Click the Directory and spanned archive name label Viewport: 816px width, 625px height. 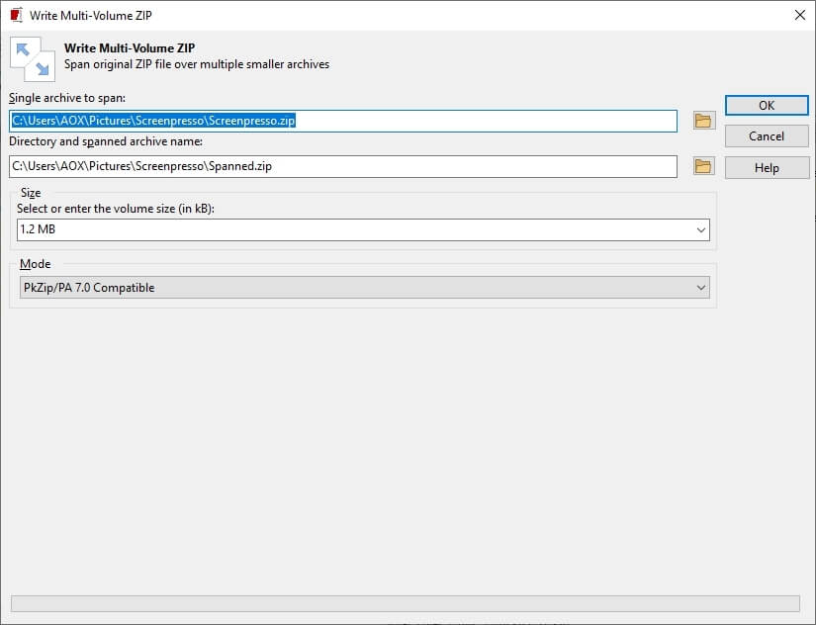104,141
